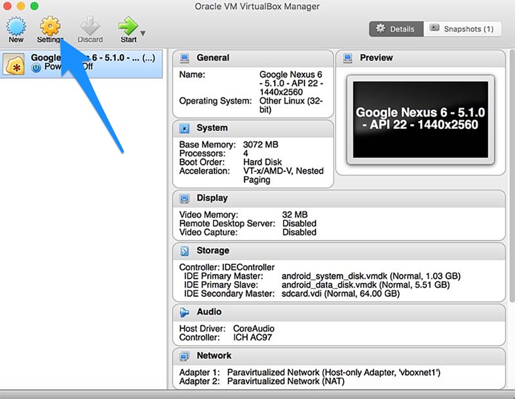
Task: Select the Google Nexus 6 VM entry
Action: click(81, 64)
